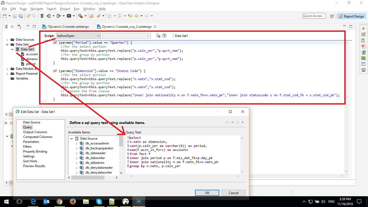Collapse the Data Set1 tree node
368x207 pixels.
[12, 49]
